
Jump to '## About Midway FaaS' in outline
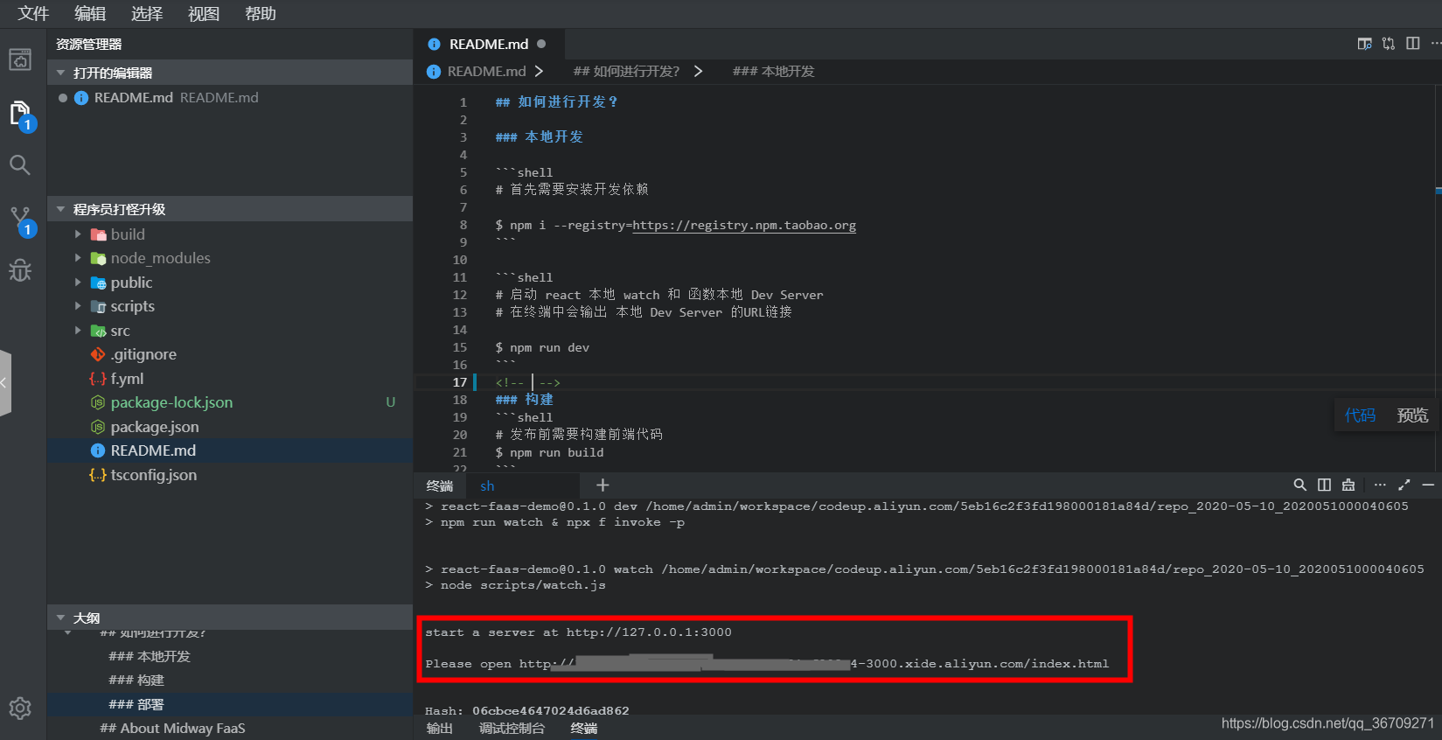coord(172,728)
